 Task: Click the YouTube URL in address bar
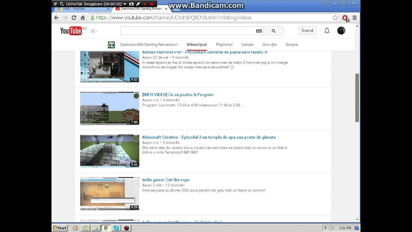[x=173, y=18]
